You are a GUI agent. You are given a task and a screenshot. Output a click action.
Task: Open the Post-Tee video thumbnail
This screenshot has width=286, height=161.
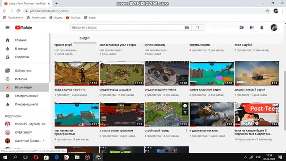pos(257,114)
